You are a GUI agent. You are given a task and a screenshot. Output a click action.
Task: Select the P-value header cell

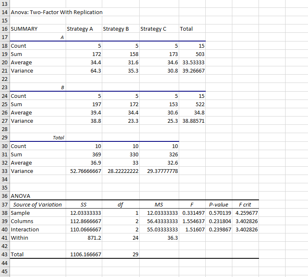pyautogui.click(x=219, y=204)
